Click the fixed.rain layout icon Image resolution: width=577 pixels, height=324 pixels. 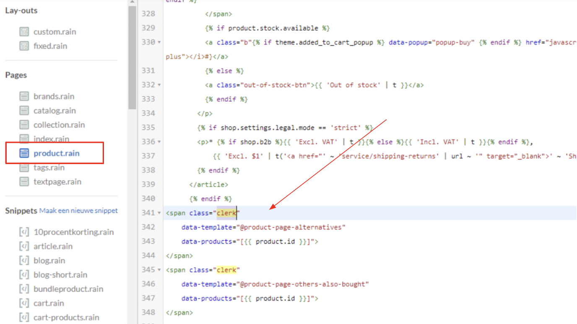[24, 46]
